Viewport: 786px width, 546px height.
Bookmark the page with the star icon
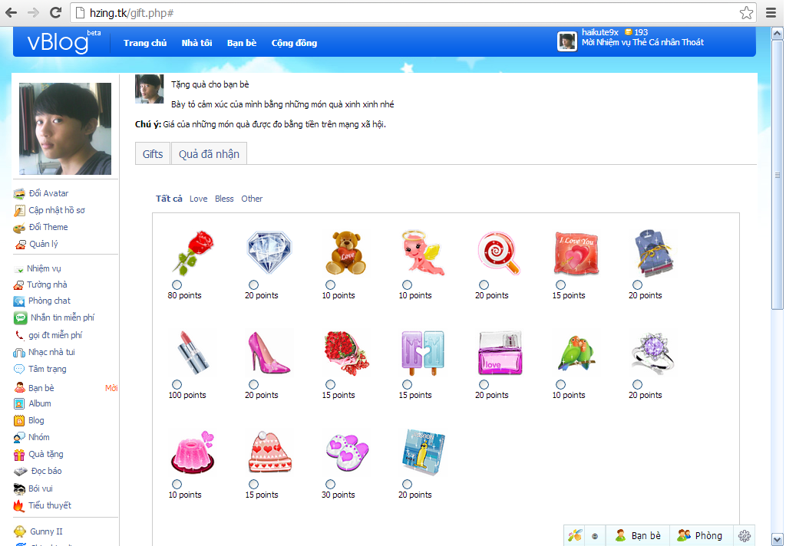pos(746,12)
